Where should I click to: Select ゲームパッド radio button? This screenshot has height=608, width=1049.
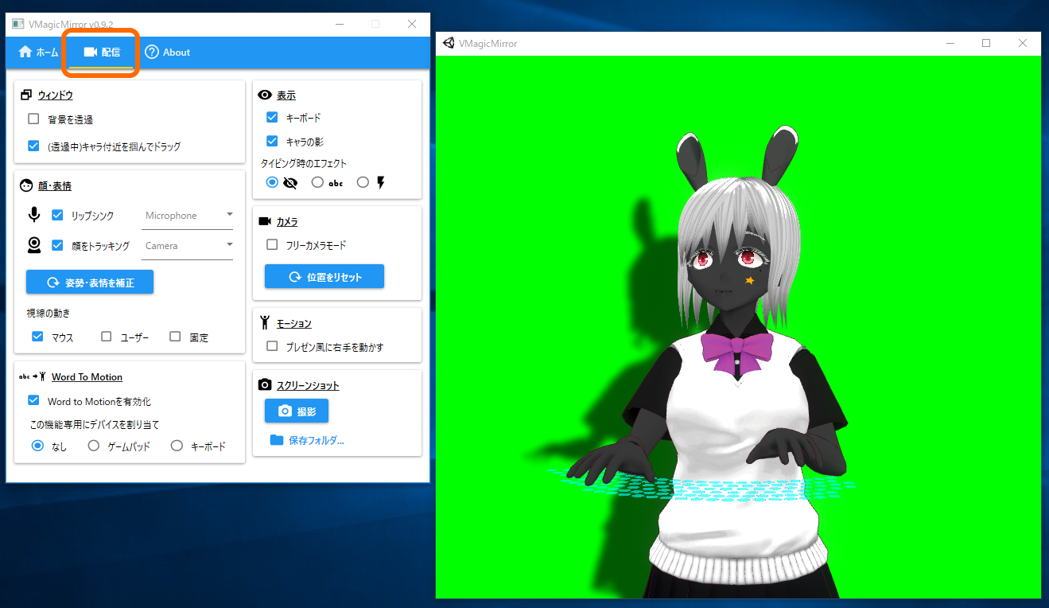[x=94, y=446]
